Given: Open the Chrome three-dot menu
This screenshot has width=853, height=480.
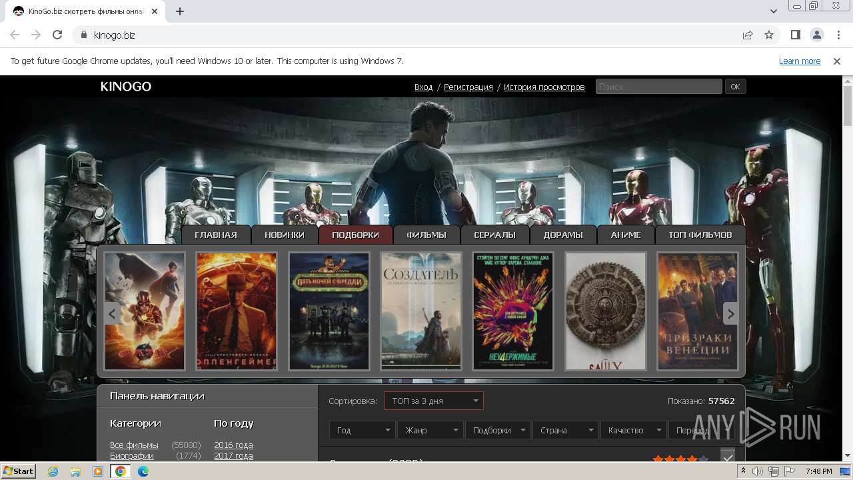Looking at the screenshot, I should click(838, 35).
